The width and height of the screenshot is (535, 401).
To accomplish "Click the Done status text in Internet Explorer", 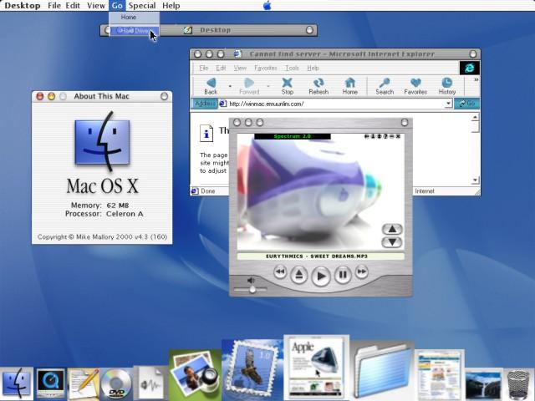I will 208,191.
